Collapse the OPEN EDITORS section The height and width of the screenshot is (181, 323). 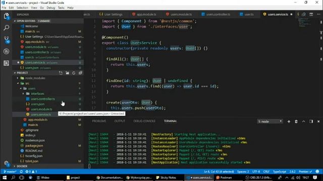pos(15,21)
